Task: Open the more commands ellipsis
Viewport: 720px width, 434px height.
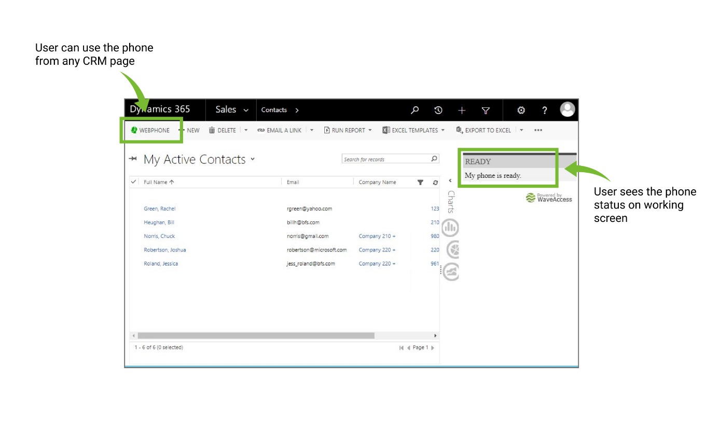Action: pyautogui.click(x=538, y=130)
